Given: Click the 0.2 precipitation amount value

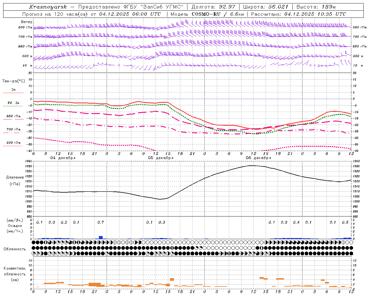Looking at the screenshot, I should tap(64, 222).
